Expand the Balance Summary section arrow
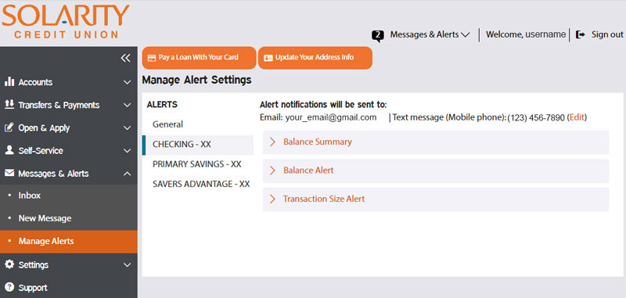Viewport: 626px width, 298px height. (x=272, y=142)
